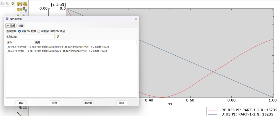
Task: Open the '设置' tab
Action: [x=21, y=26]
